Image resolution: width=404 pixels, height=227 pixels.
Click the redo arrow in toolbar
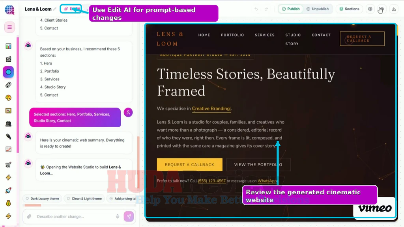point(266,9)
